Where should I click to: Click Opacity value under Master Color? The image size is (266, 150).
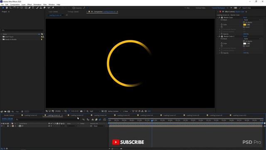point(246,34)
